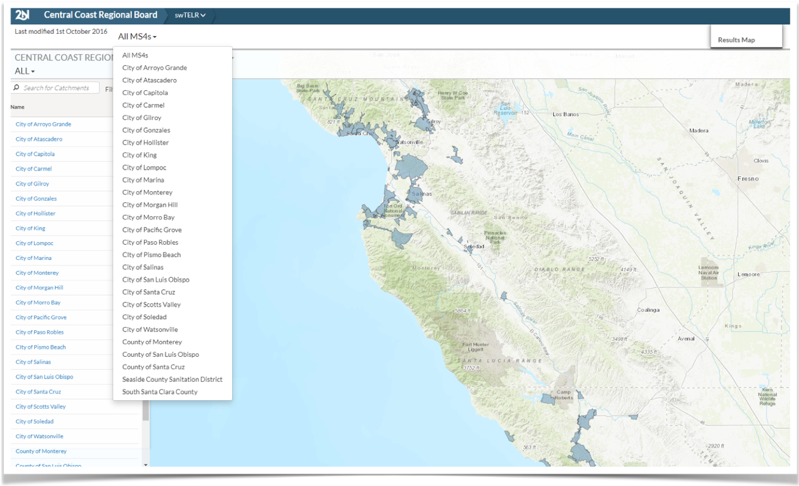Open City of Lompoc in name list
799x486 pixels.
pyautogui.click(x=34, y=243)
